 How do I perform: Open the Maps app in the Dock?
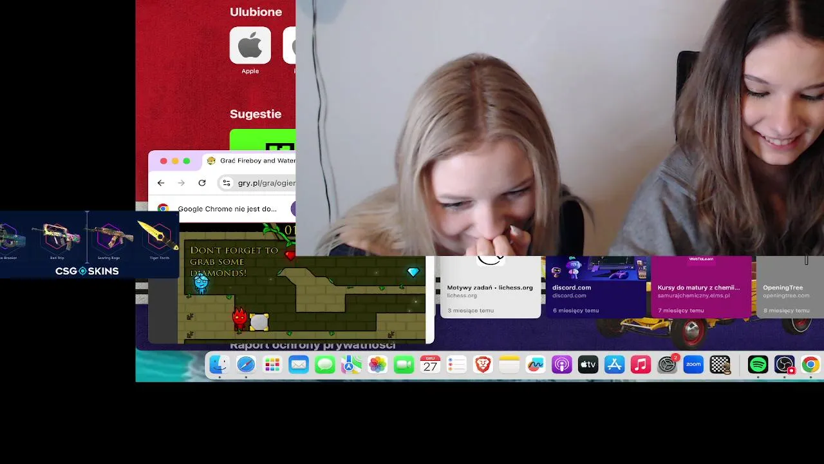(351, 365)
